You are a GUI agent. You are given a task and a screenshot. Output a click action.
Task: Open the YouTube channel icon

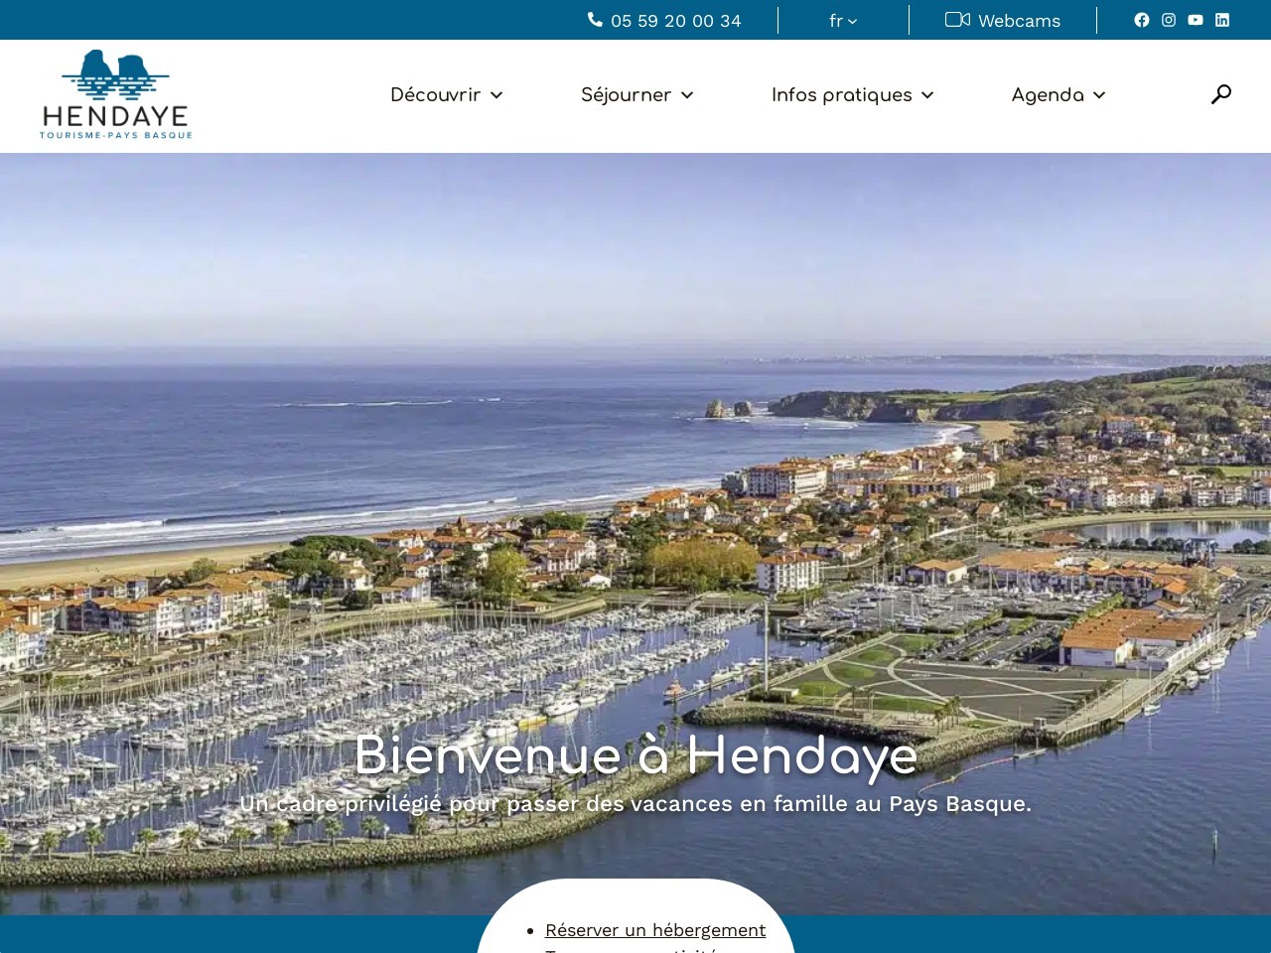[1196, 20]
